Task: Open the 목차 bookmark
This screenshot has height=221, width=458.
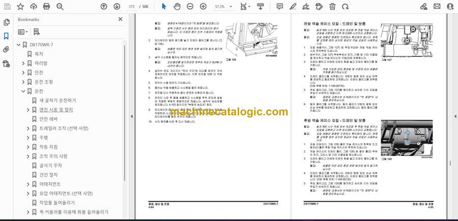Action: [39, 54]
